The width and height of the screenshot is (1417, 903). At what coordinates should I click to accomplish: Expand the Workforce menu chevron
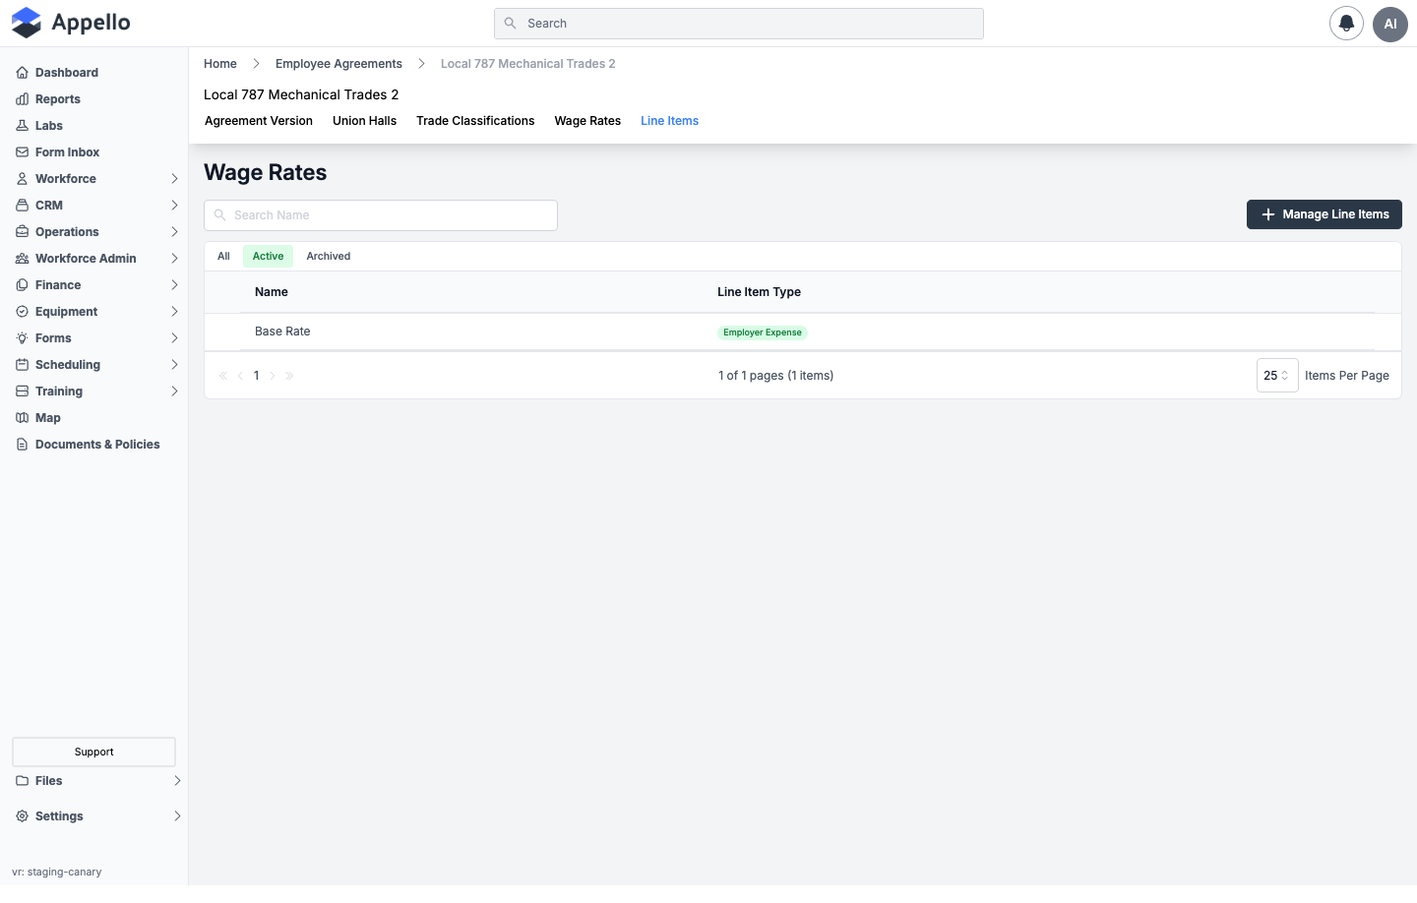(x=174, y=179)
